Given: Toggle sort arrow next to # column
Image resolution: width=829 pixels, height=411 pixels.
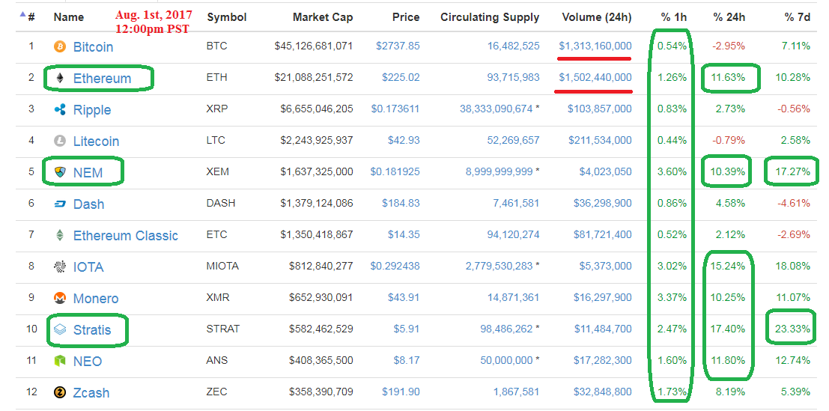Looking at the screenshot, I should pyautogui.click(x=22, y=15).
